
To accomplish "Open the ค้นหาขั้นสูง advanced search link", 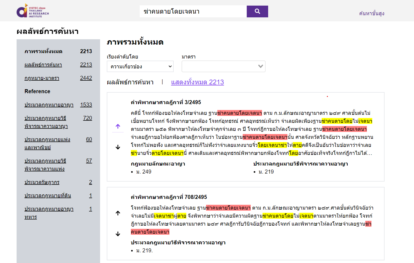I will (371, 13).
